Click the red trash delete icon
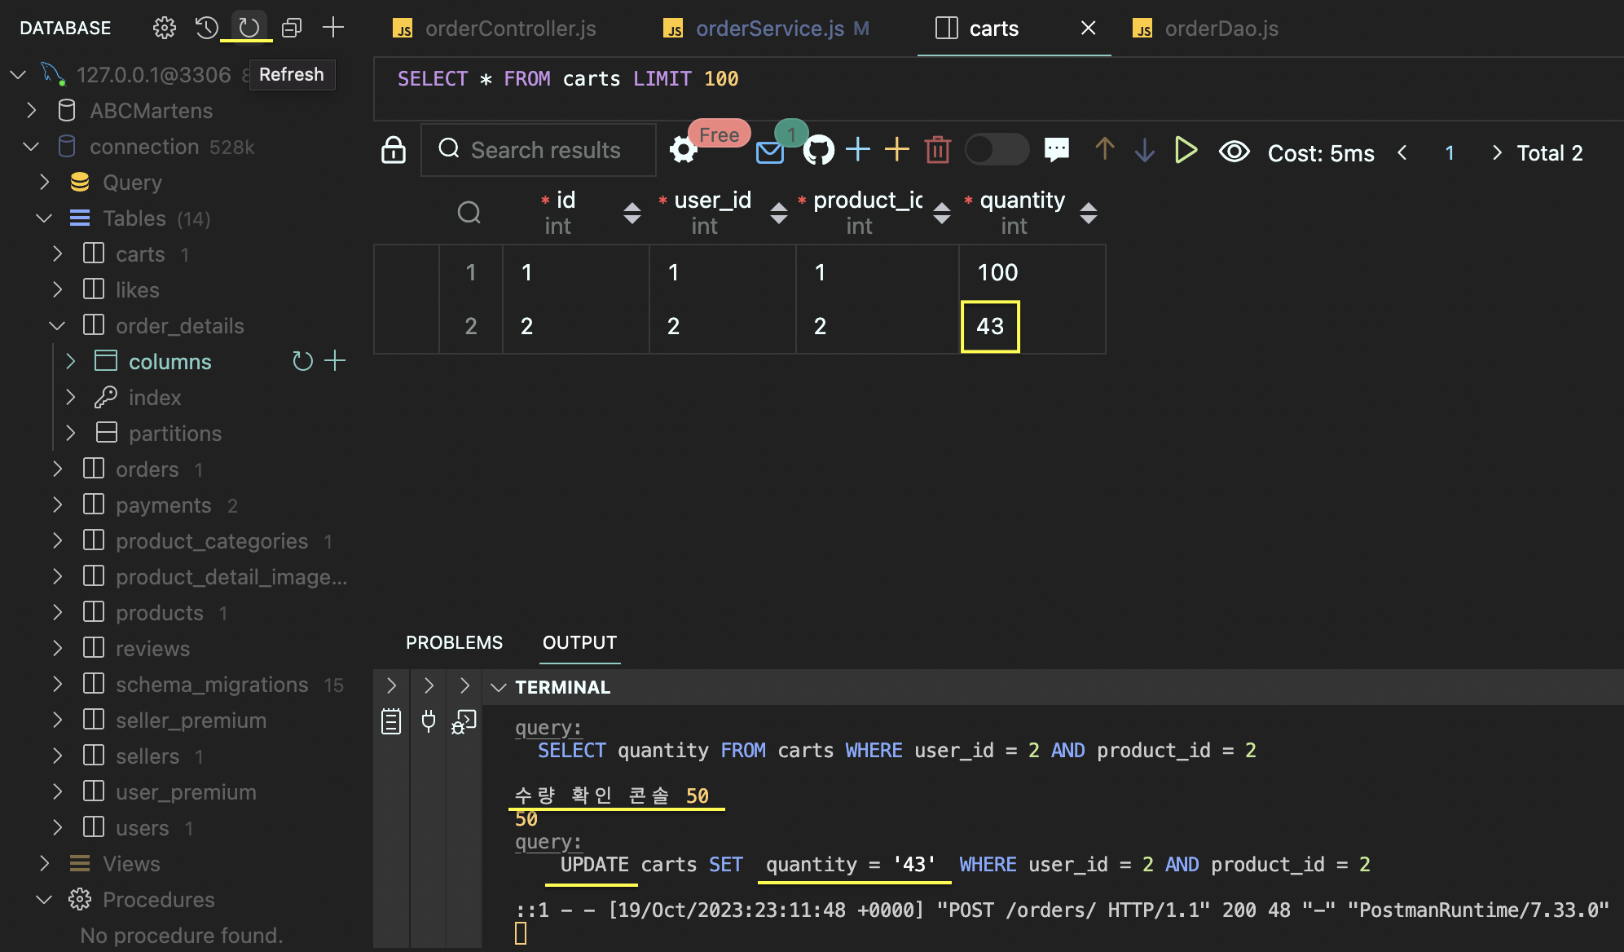Image resolution: width=1624 pixels, height=952 pixels. coord(937,150)
